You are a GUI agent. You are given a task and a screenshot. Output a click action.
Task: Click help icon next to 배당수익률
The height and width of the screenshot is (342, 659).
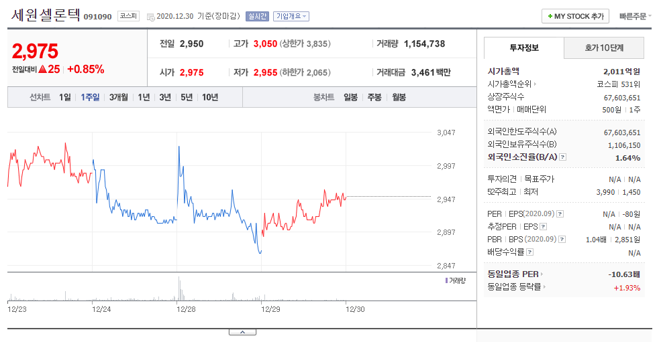(x=530, y=252)
